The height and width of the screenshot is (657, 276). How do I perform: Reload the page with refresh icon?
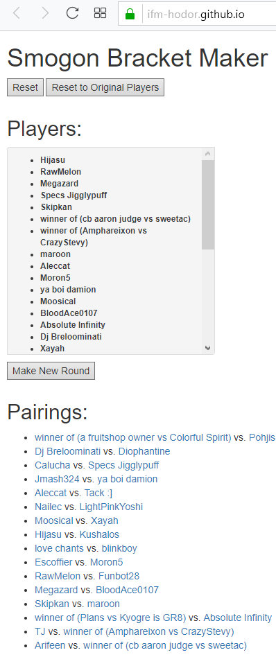pos(72,13)
